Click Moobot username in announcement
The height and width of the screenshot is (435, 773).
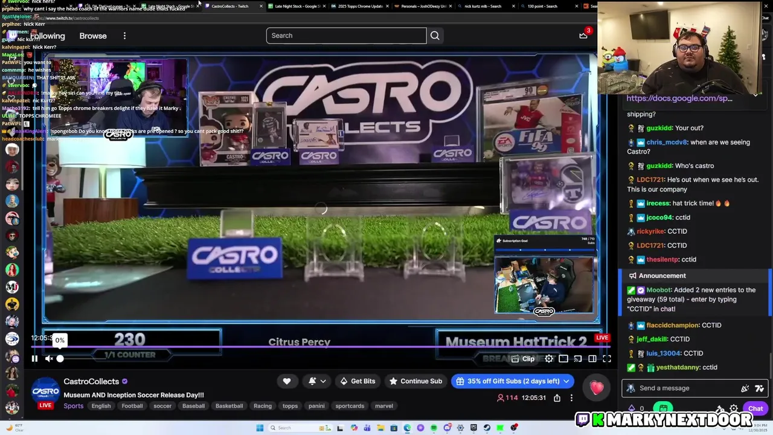659,290
